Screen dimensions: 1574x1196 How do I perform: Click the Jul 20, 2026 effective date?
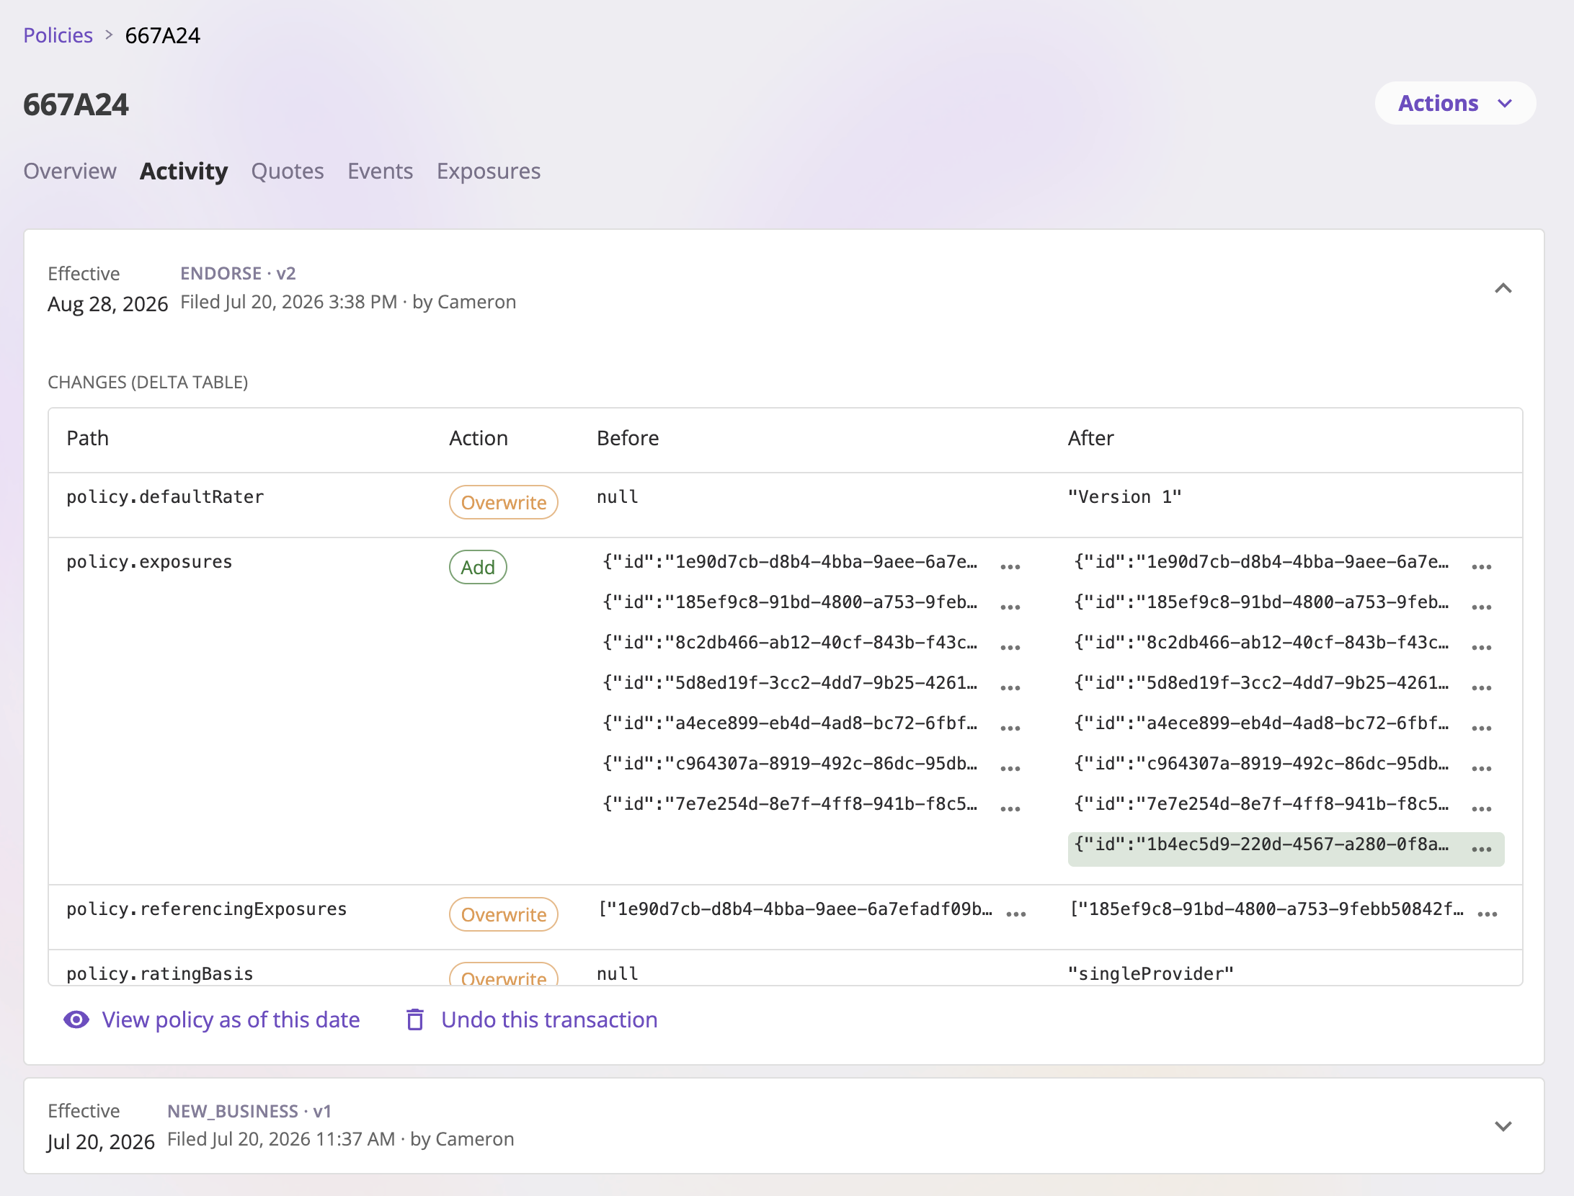click(x=101, y=1142)
